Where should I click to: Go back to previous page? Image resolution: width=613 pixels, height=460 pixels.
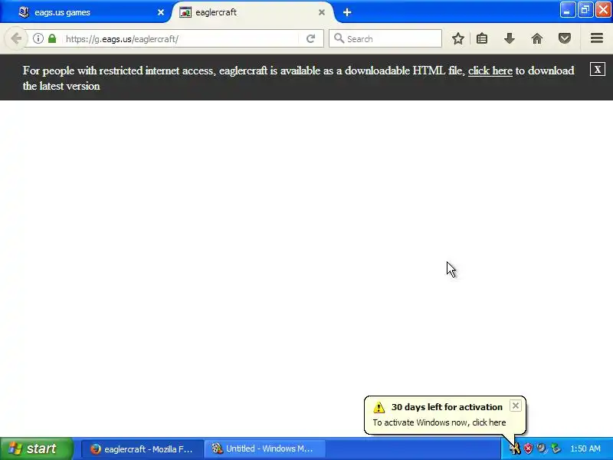(x=16, y=39)
